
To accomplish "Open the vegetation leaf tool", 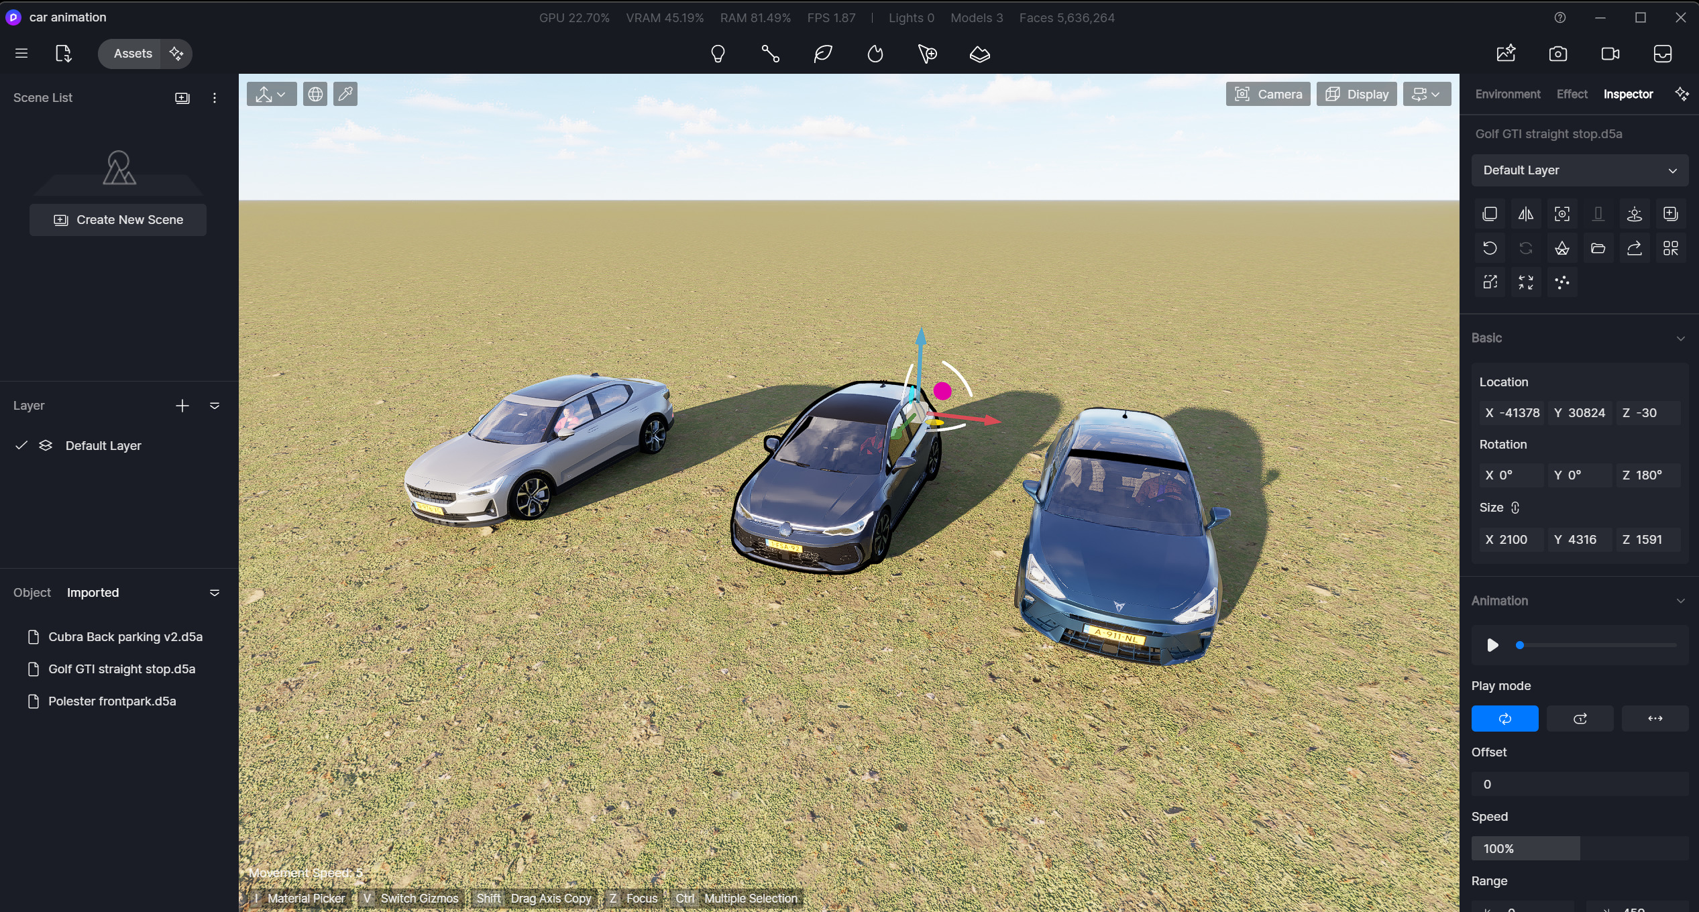I will click(x=823, y=54).
